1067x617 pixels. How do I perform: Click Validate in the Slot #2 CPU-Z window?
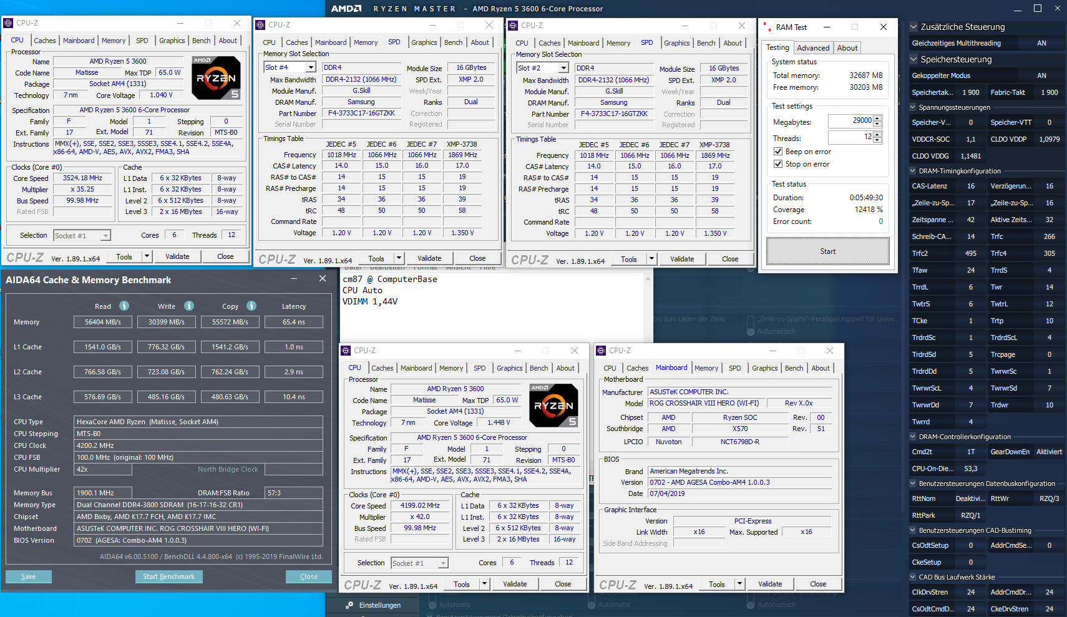tap(682, 260)
